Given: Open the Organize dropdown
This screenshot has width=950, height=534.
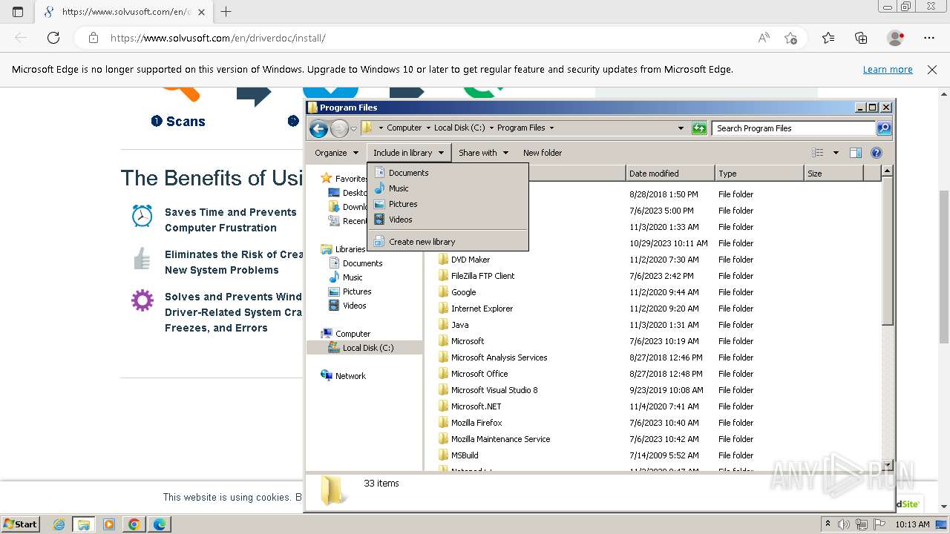Looking at the screenshot, I should (336, 153).
